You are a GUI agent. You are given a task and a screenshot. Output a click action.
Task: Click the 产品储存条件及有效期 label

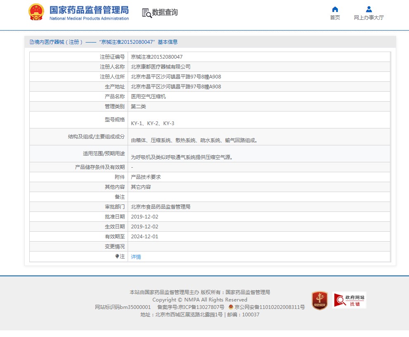100,167
